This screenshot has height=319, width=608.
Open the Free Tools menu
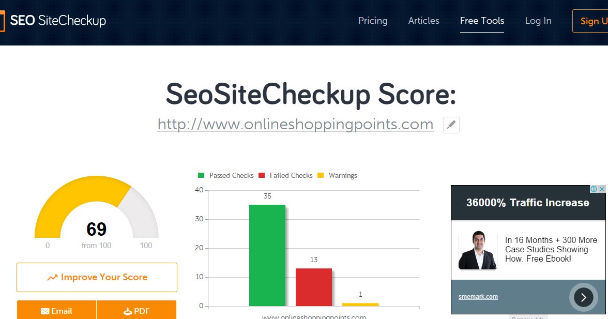point(482,21)
